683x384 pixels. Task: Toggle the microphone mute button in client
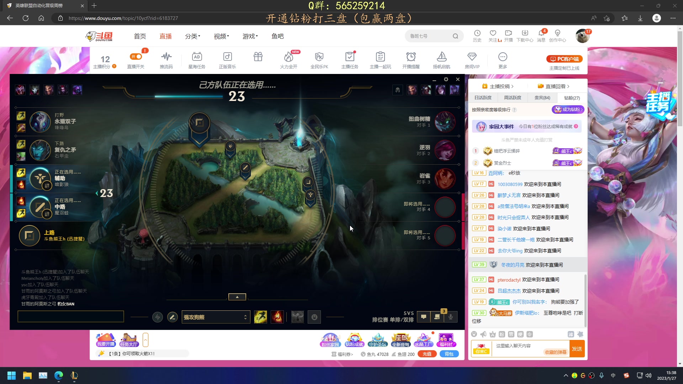[451, 317]
